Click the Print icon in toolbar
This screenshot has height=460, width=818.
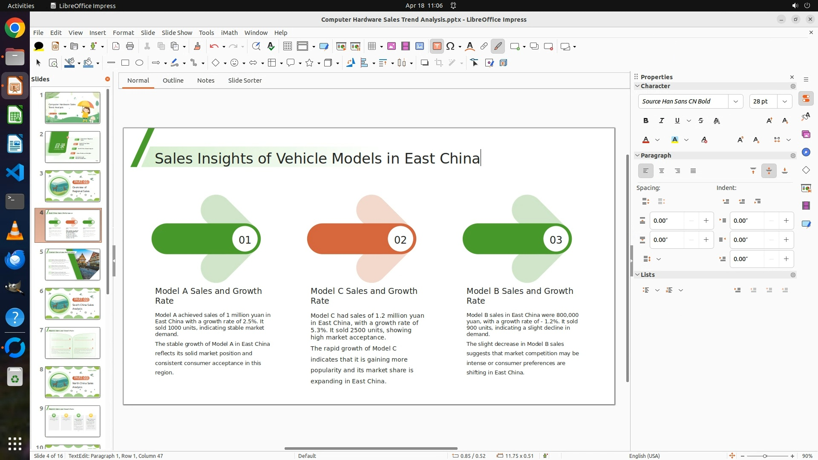(x=130, y=46)
